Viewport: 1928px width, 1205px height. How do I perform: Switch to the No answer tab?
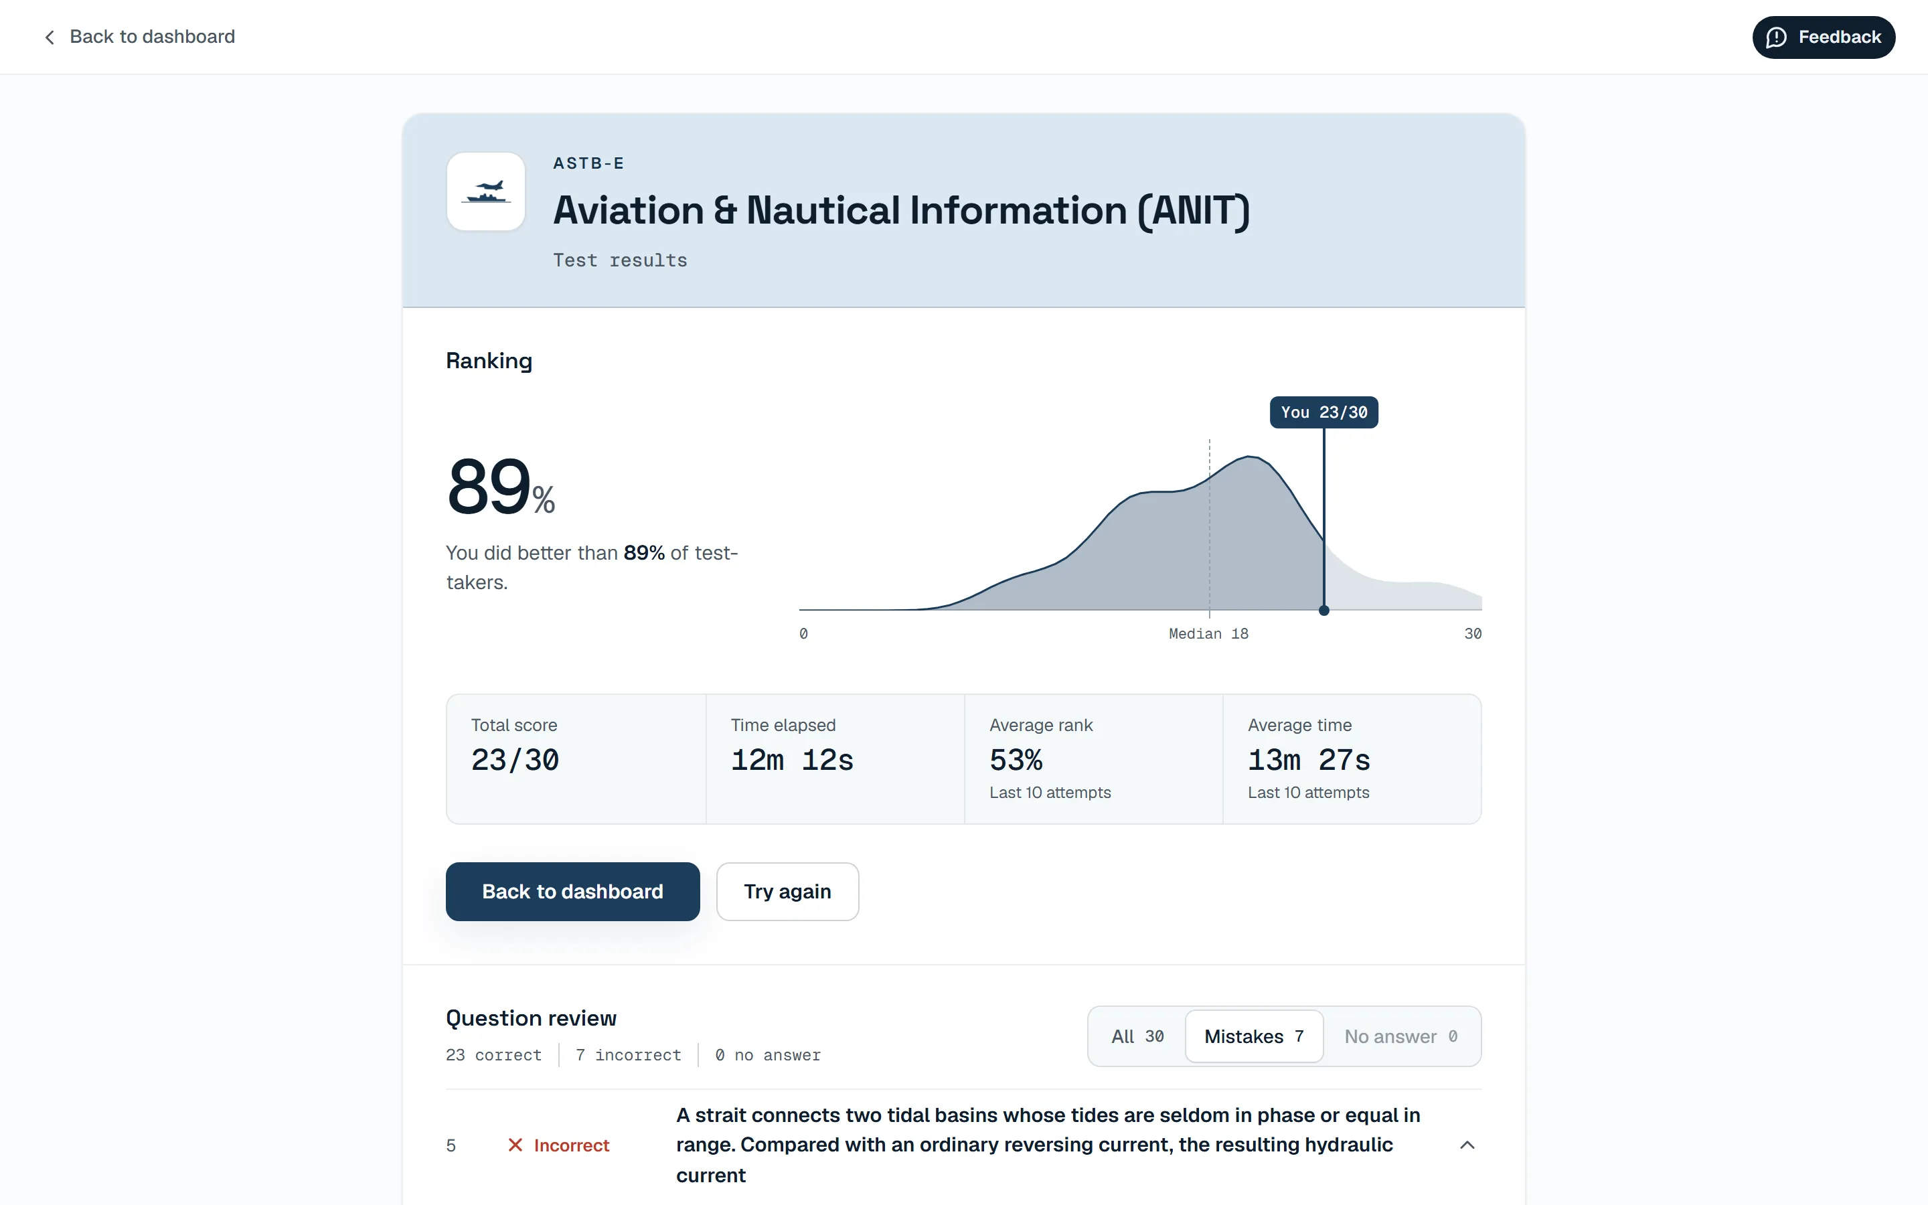click(1400, 1036)
